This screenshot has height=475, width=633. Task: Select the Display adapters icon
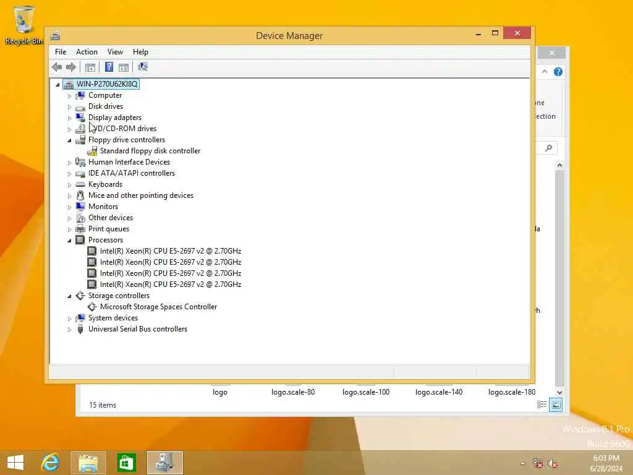pyautogui.click(x=80, y=118)
